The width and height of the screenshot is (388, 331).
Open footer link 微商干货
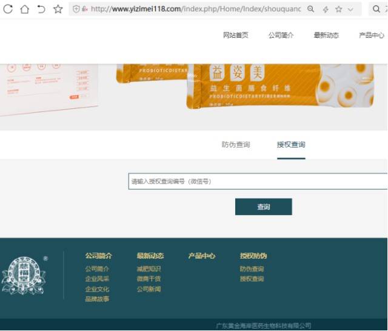tap(149, 279)
